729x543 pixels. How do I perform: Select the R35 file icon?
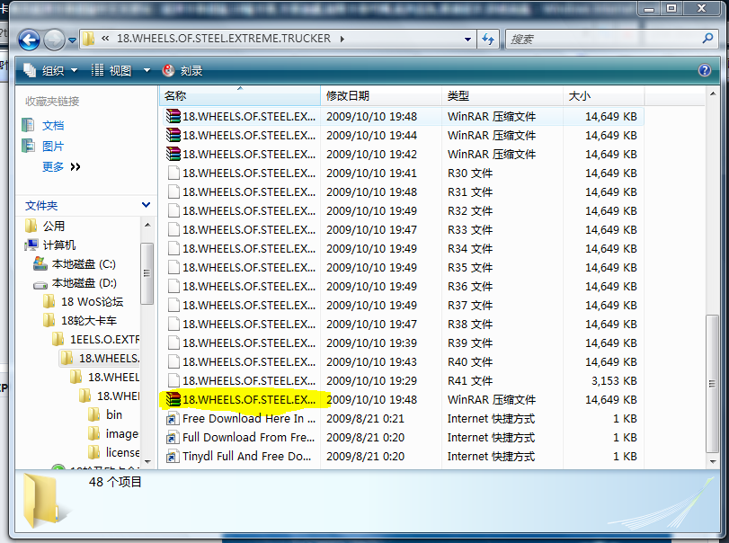(173, 268)
